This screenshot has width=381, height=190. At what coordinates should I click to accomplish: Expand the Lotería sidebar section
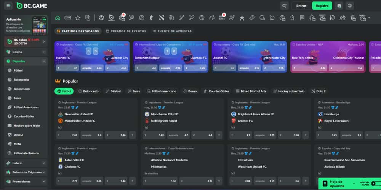44,163
